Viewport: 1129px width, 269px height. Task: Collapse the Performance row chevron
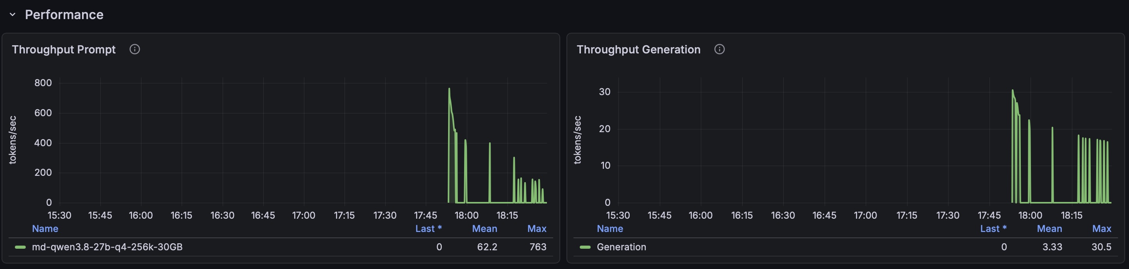pos(13,14)
